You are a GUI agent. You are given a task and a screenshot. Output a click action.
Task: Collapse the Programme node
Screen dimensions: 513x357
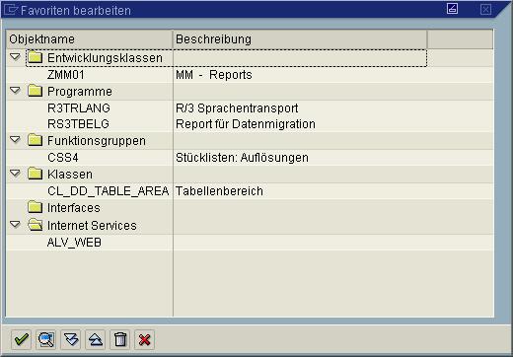pyautogui.click(x=15, y=90)
